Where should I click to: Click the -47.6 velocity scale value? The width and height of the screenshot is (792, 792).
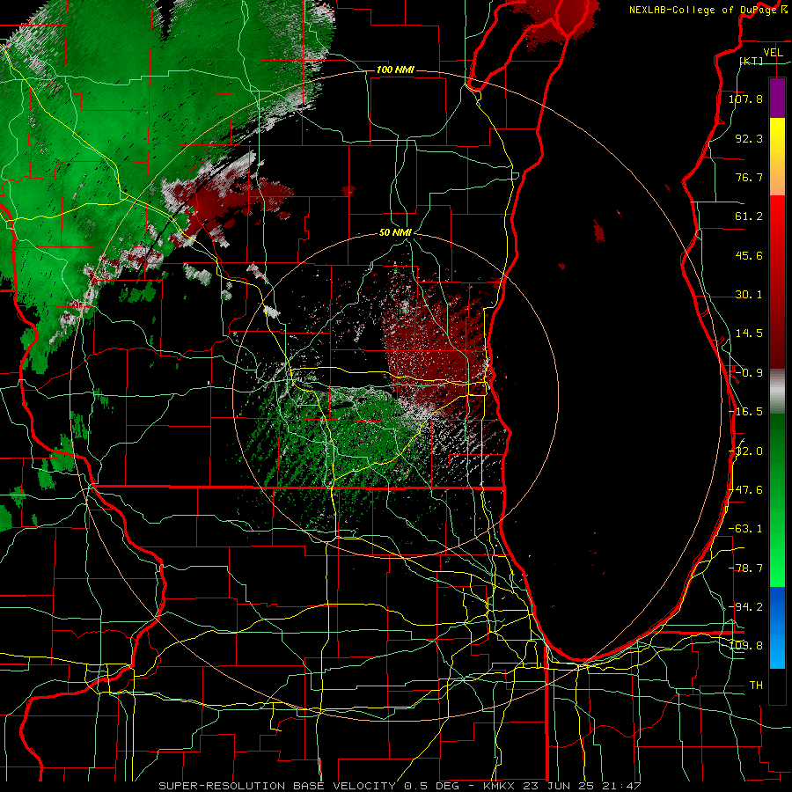click(745, 490)
